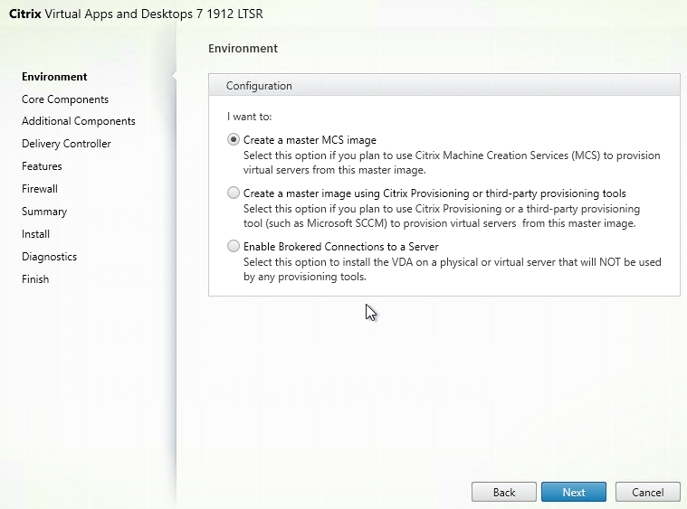Go back with the Back button
The image size is (687, 509).
point(504,492)
